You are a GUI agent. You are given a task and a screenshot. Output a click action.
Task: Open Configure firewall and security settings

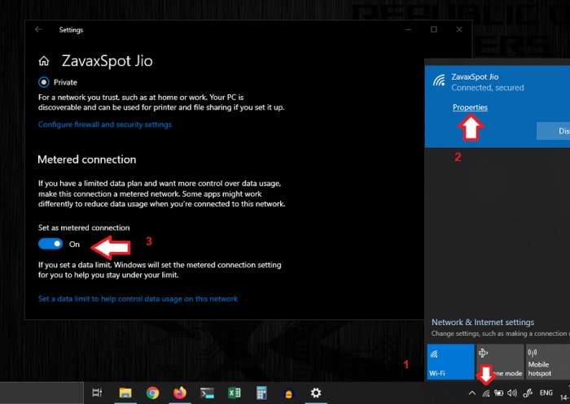[x=105, y=124]
